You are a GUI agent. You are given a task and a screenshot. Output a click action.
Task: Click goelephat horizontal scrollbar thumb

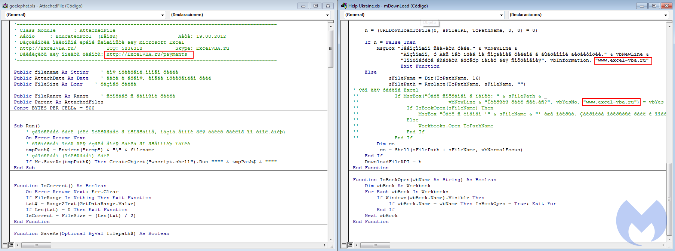coord(36,245)
